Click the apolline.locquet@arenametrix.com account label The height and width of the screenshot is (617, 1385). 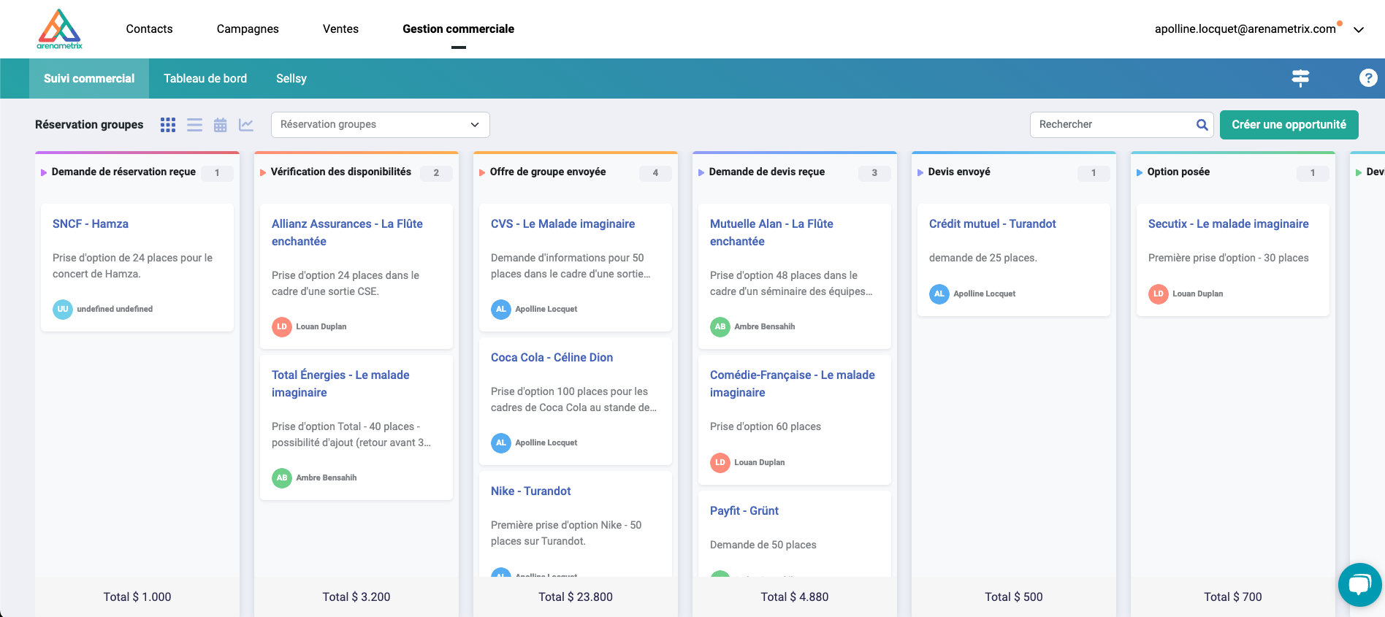(x=1245, y=28)
